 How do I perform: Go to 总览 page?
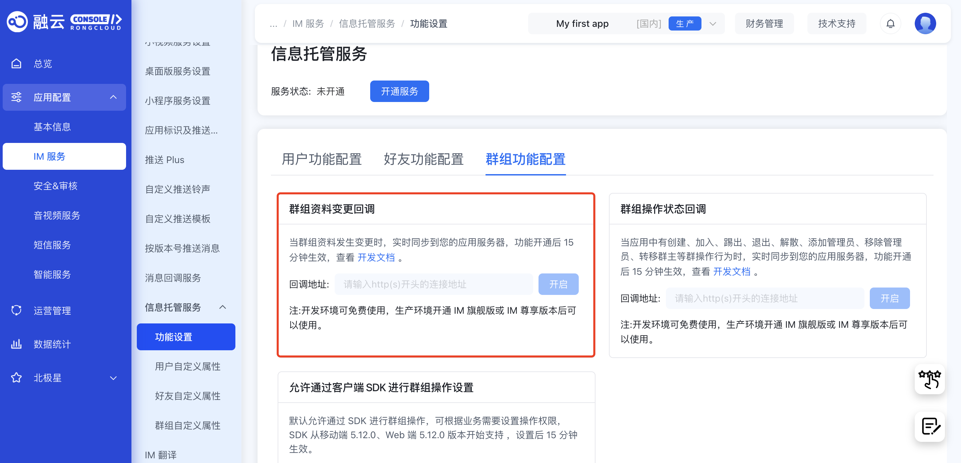(x=64, y=63)
